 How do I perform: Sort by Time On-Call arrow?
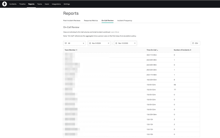pyautogui.click(x=158, y=50)
